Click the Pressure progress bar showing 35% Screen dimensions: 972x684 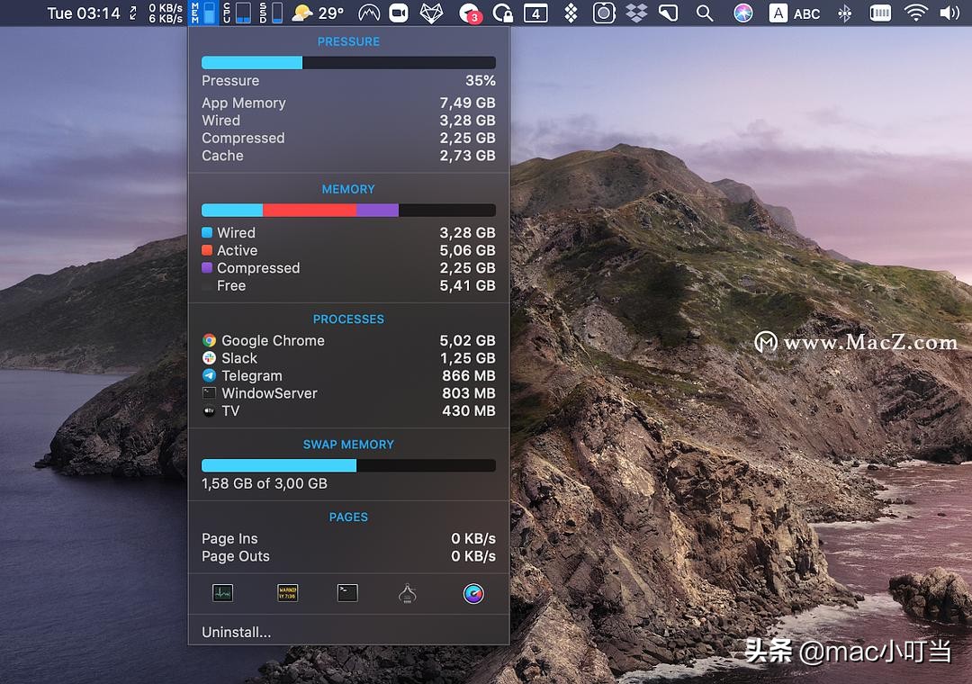tap(348, 62)
